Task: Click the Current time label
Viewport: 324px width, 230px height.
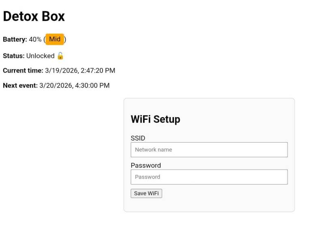Action: point(23,70)
